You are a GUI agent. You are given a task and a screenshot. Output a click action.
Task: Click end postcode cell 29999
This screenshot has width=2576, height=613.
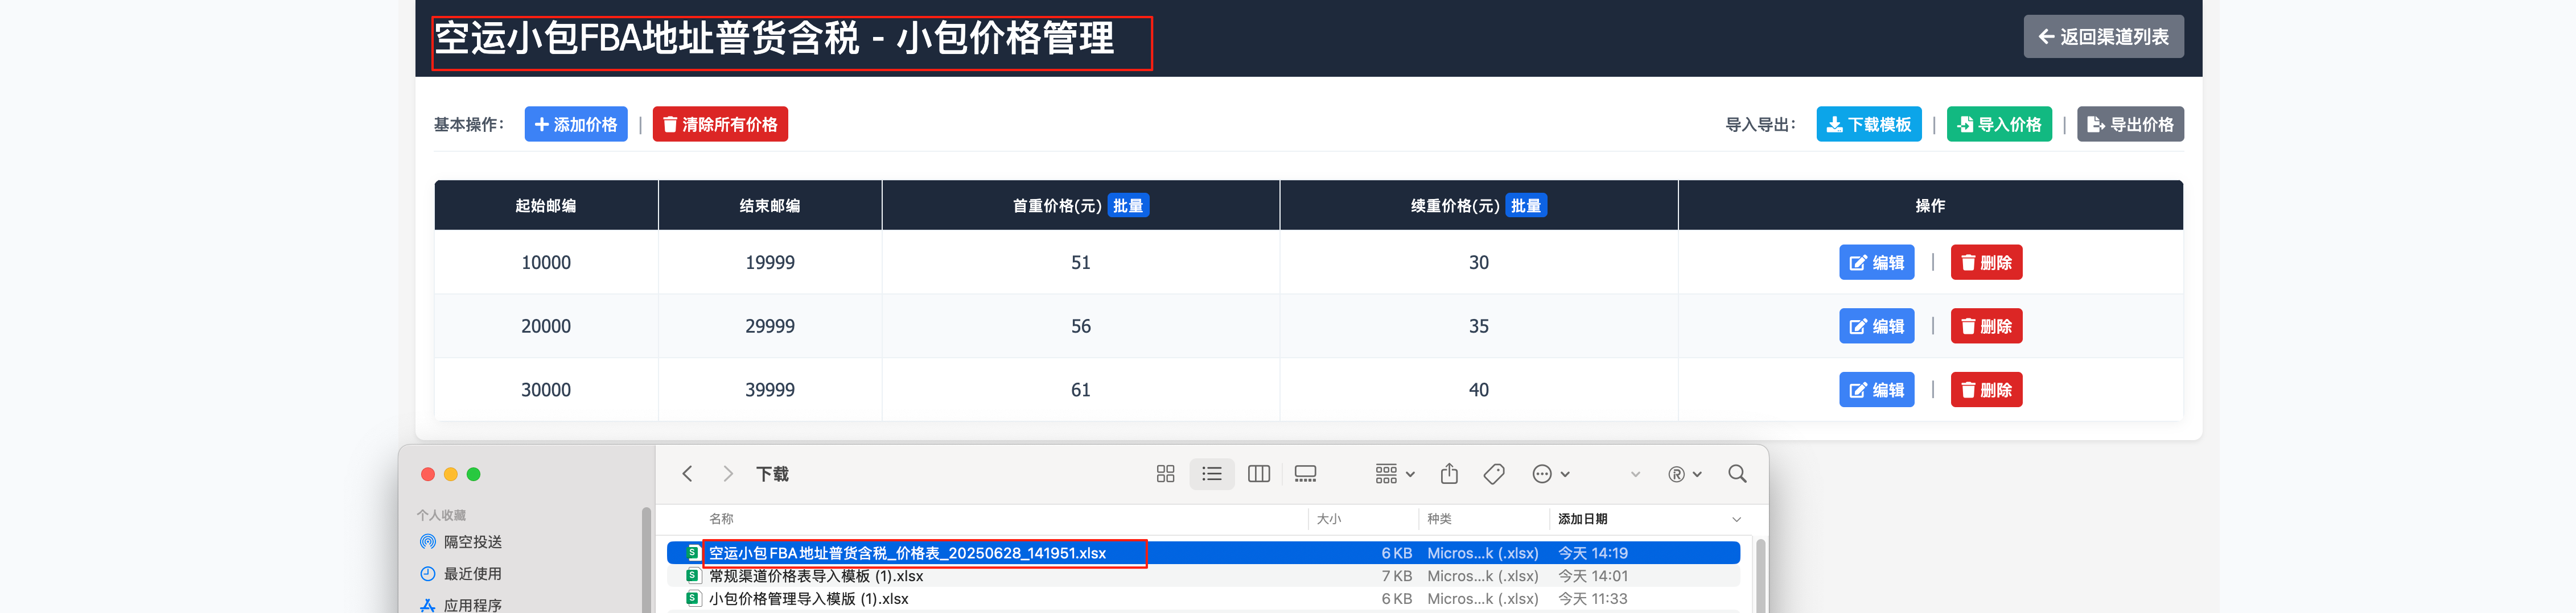point(770,326)
